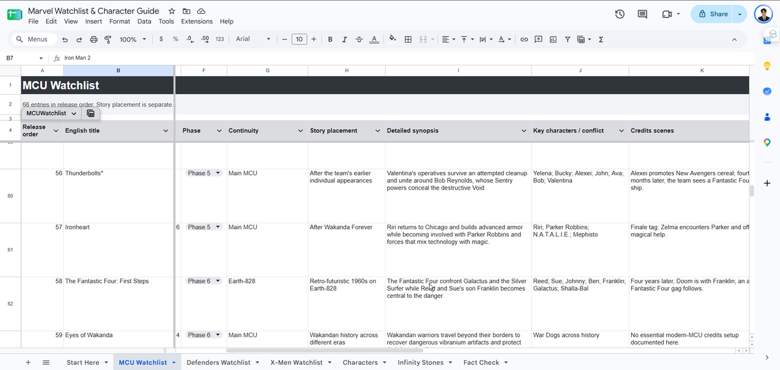Star the document title
Image resolution: width=780 pixels, height=370 pixels.
tap(172, 12)
